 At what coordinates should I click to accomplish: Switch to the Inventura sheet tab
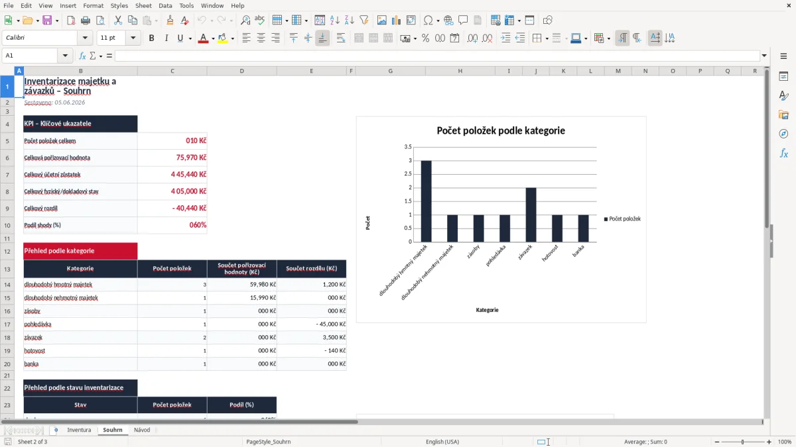tap(79, 430)
